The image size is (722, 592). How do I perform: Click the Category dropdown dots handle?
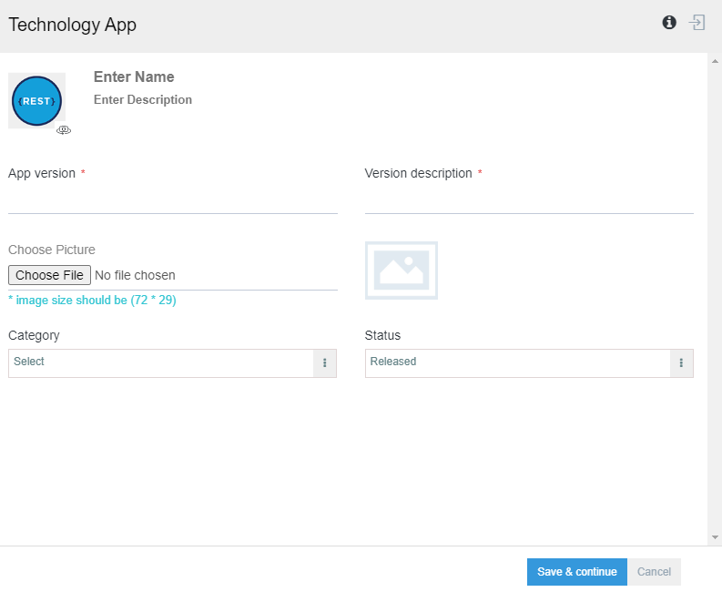coord(325,363)
